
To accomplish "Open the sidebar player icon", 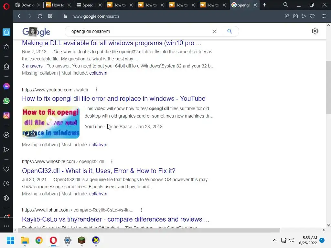I will (6, 135).
